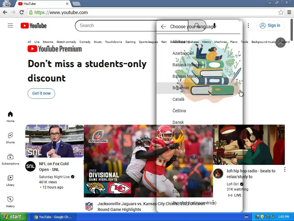Go back in the browser
The image size is (294, 221).
[5, 12]
